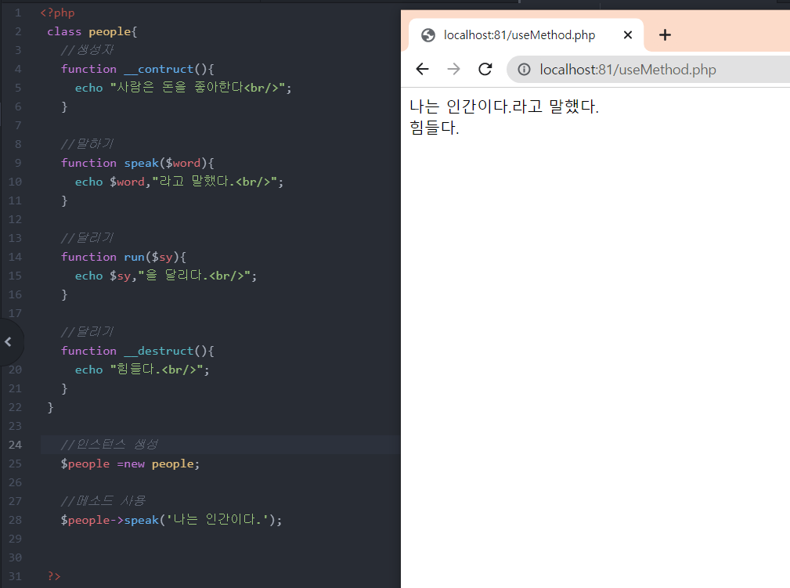Click the 'class people{' code line
This screenshot has width=790, height=588.
pyautogui.click(x=92, y=32)
